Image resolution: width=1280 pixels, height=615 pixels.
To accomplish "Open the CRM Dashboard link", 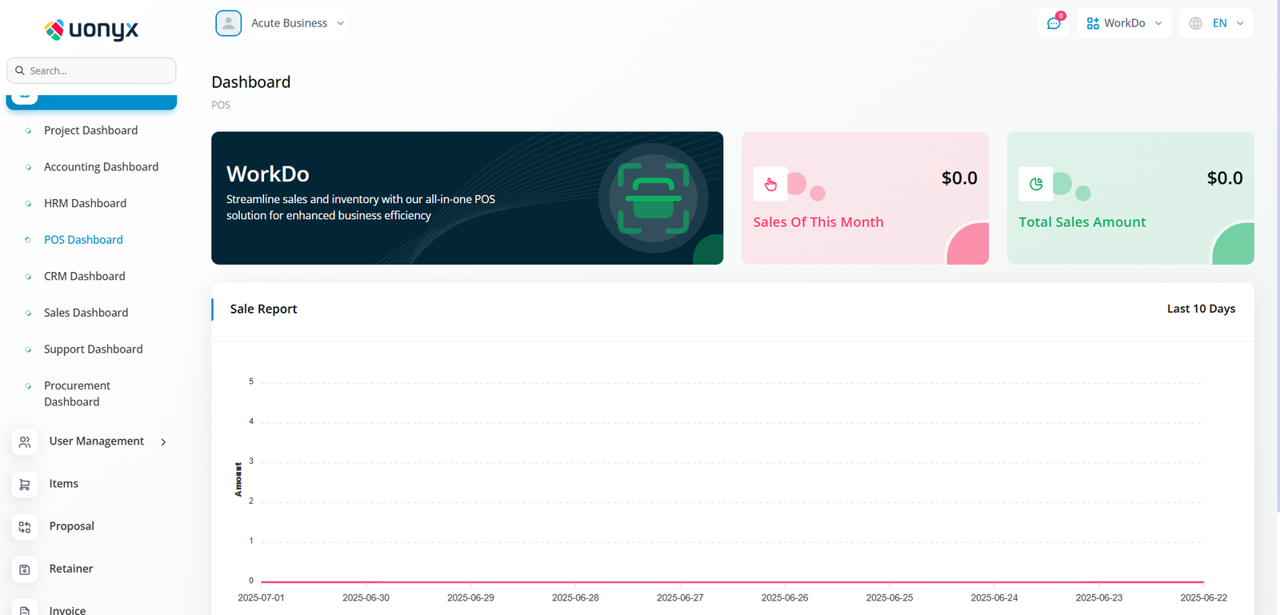I will (84, 276).
